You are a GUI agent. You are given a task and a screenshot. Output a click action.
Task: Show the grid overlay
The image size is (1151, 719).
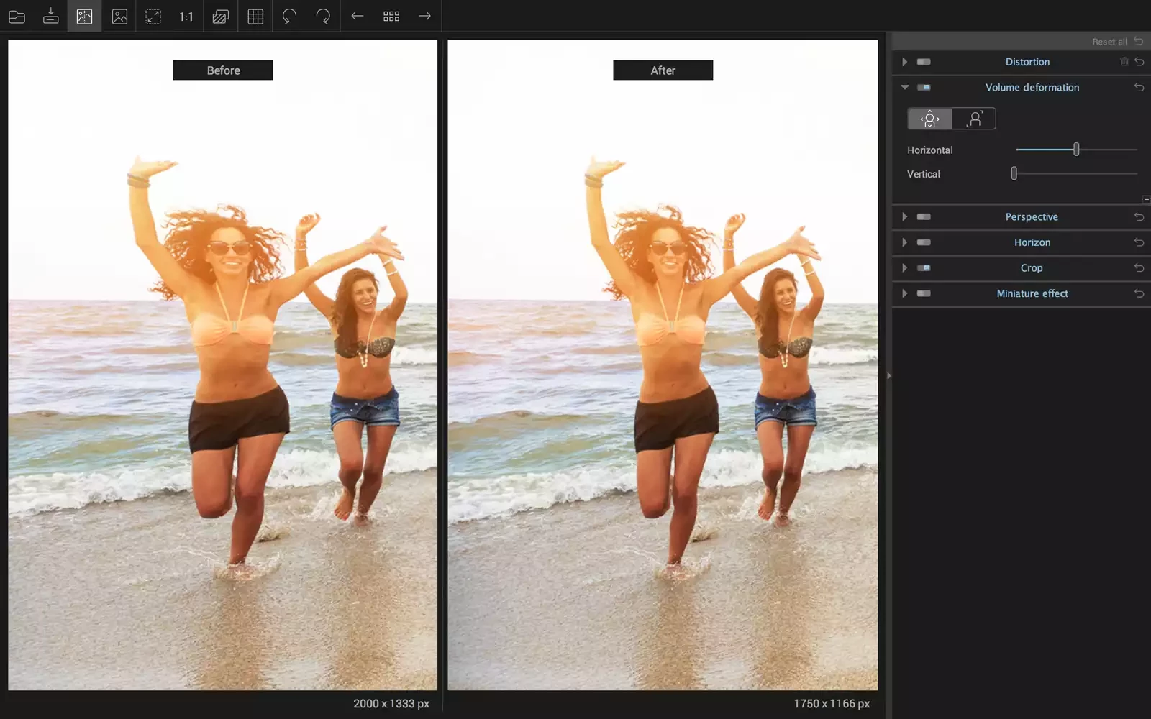255,16
